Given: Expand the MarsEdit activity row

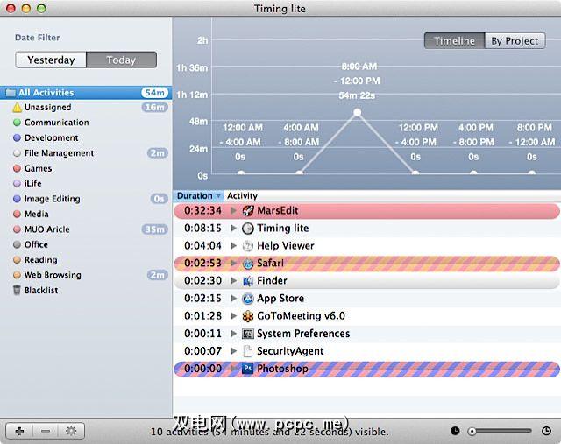Looking at the screenshot, I should (x=234, y=210).
